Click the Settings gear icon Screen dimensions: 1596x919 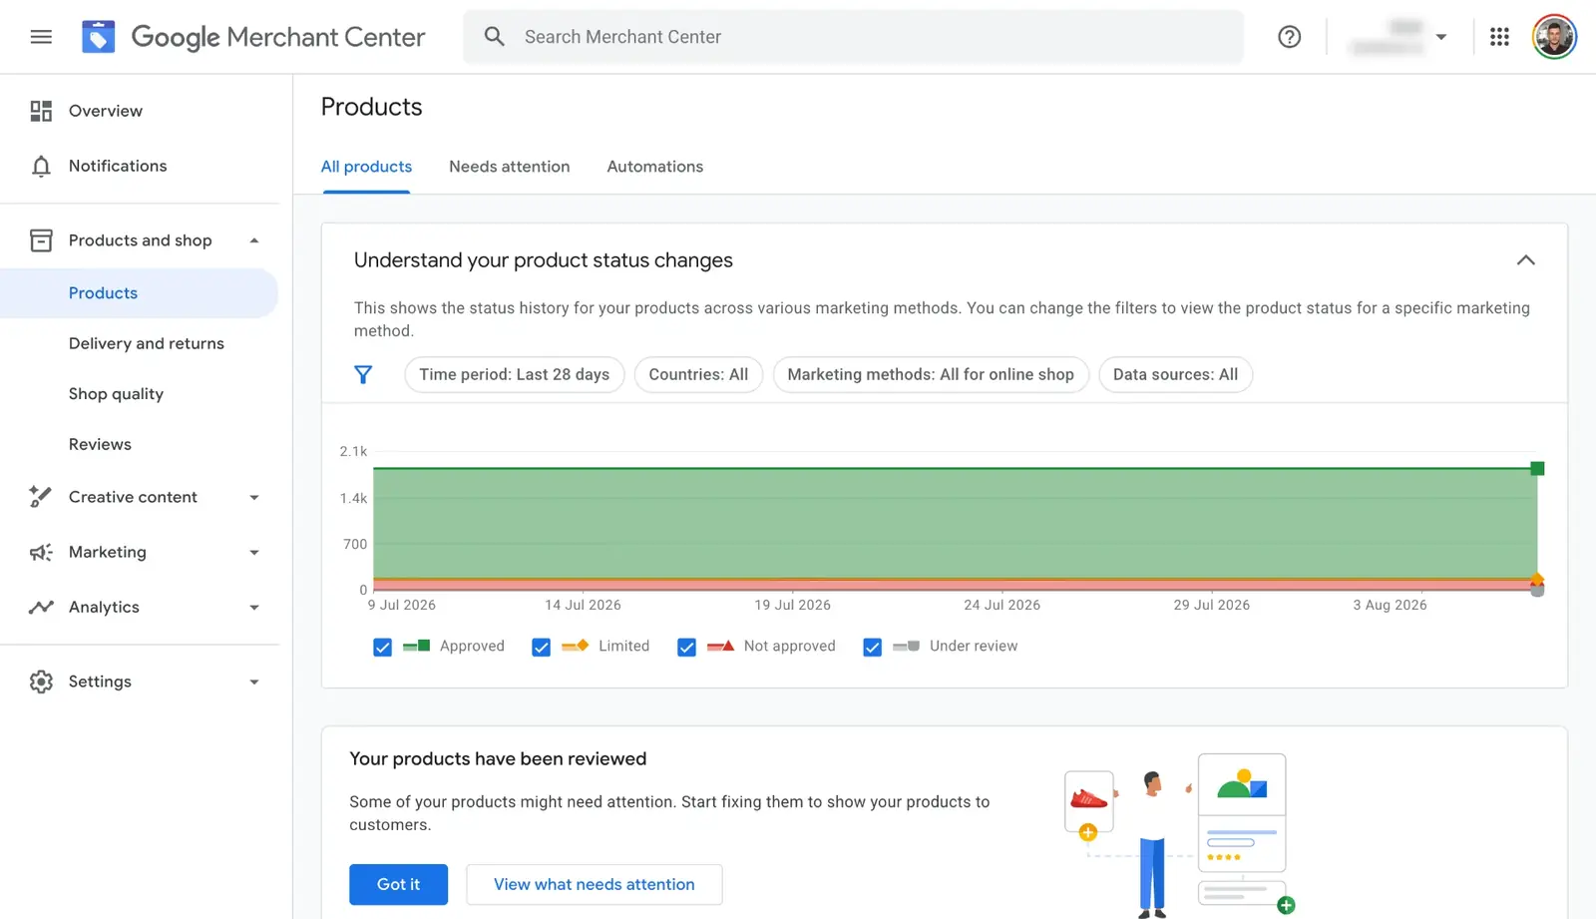click(41, 682)
